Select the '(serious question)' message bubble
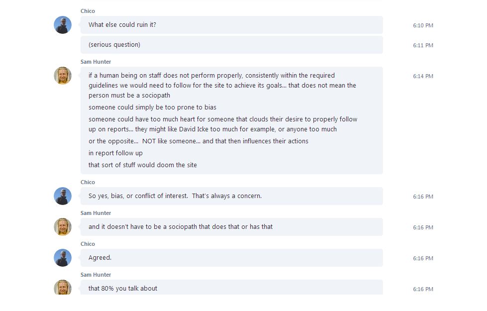 (x=231, y=45)
